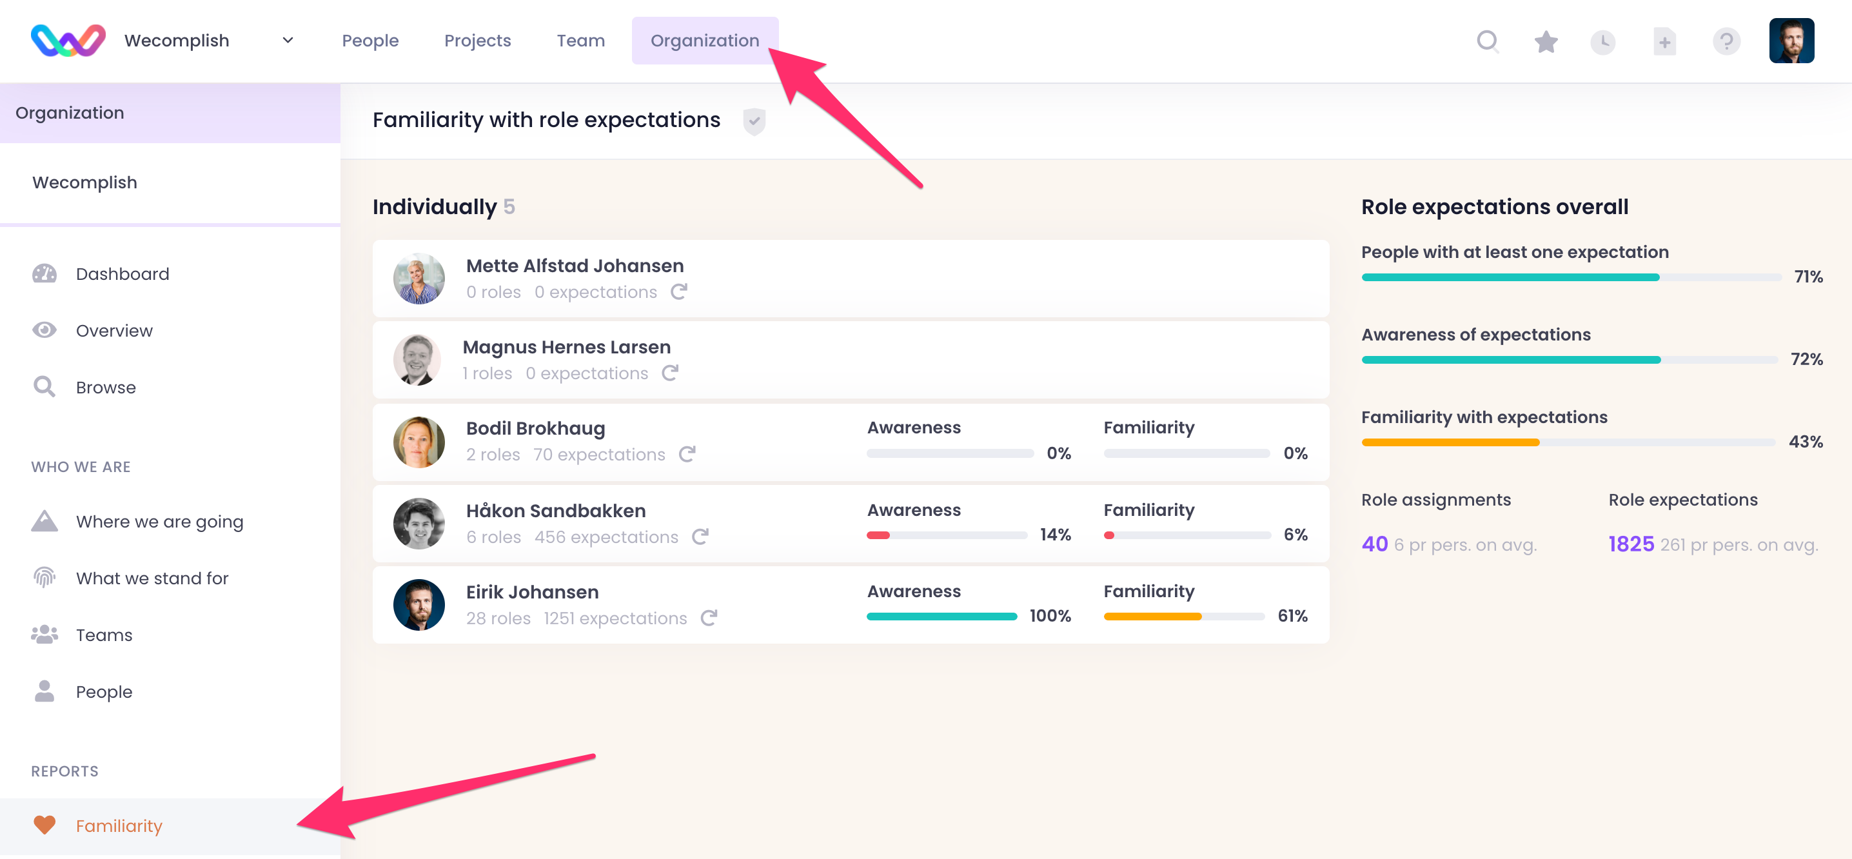Click refresh icon next to Eirik Johansen
The width and height of the screenshot is (1852, 859).
click(x=709, y=617)
